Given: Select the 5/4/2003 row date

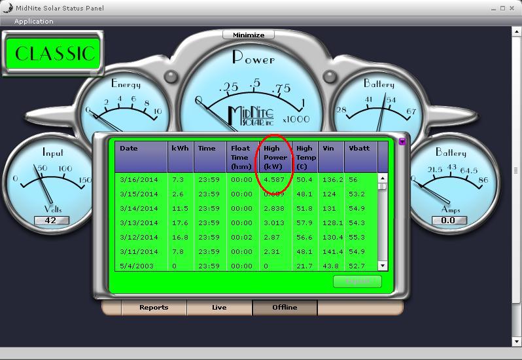Looking at the screenshot, I should 137,266.
